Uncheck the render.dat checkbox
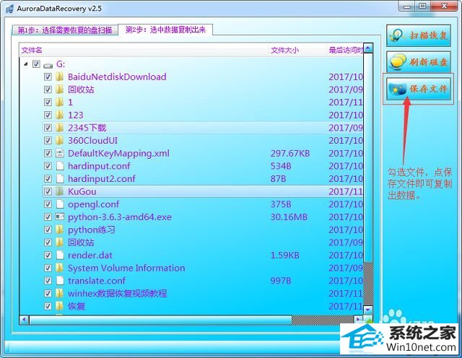The width and height of the screenshot is (462, 358). pyautogui.click(x=48, y=256)
